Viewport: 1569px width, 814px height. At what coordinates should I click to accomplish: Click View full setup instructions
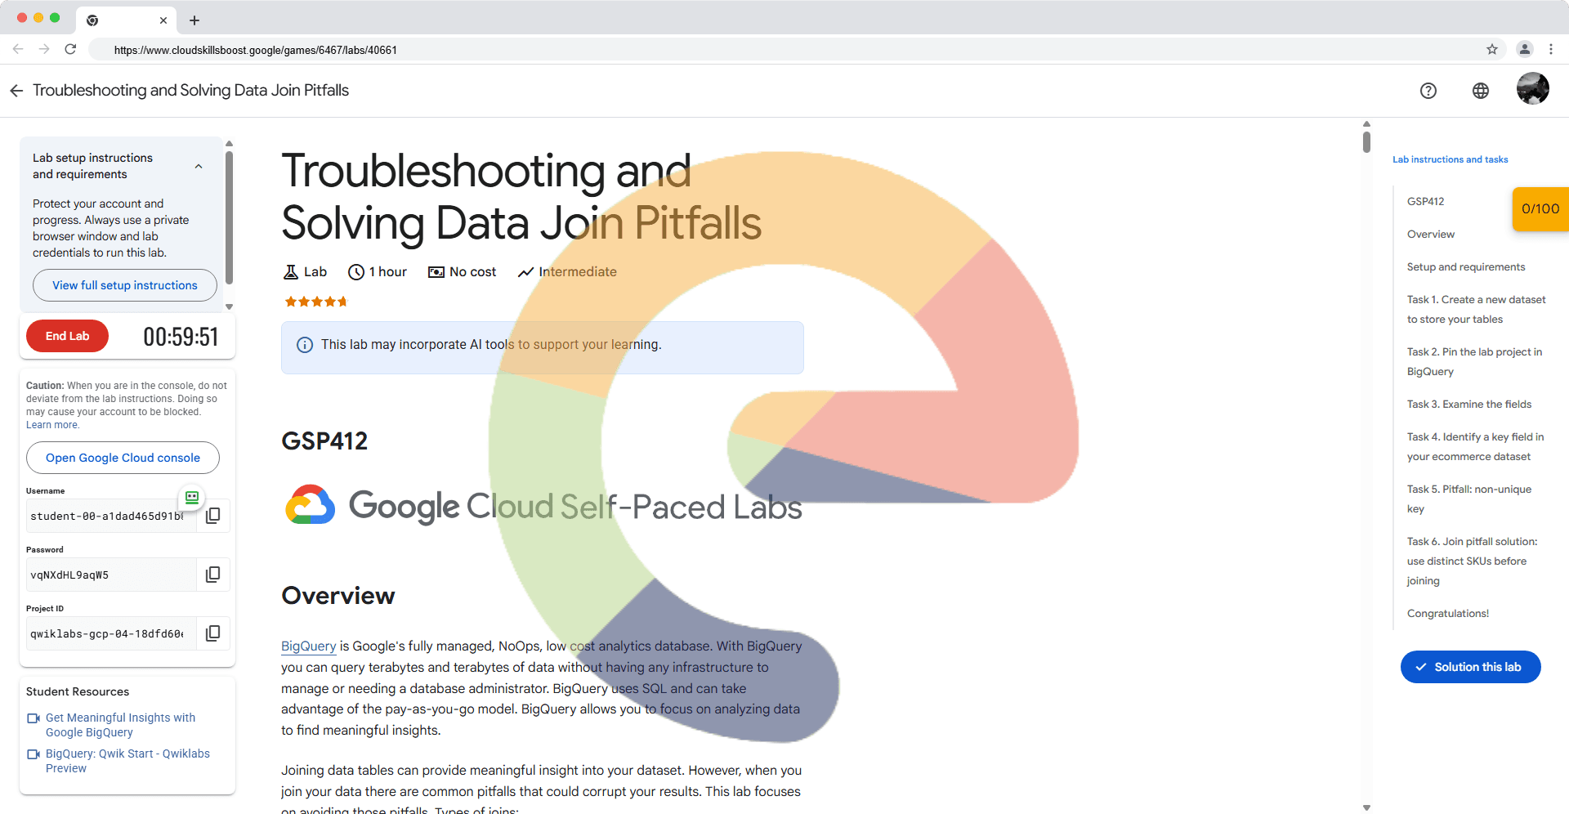pos(125,285)
